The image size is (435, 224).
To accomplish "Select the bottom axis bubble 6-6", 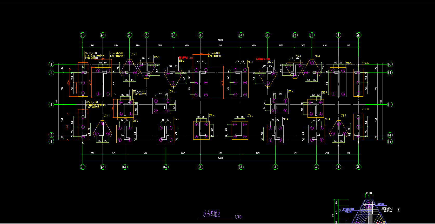I will point(166,167).
